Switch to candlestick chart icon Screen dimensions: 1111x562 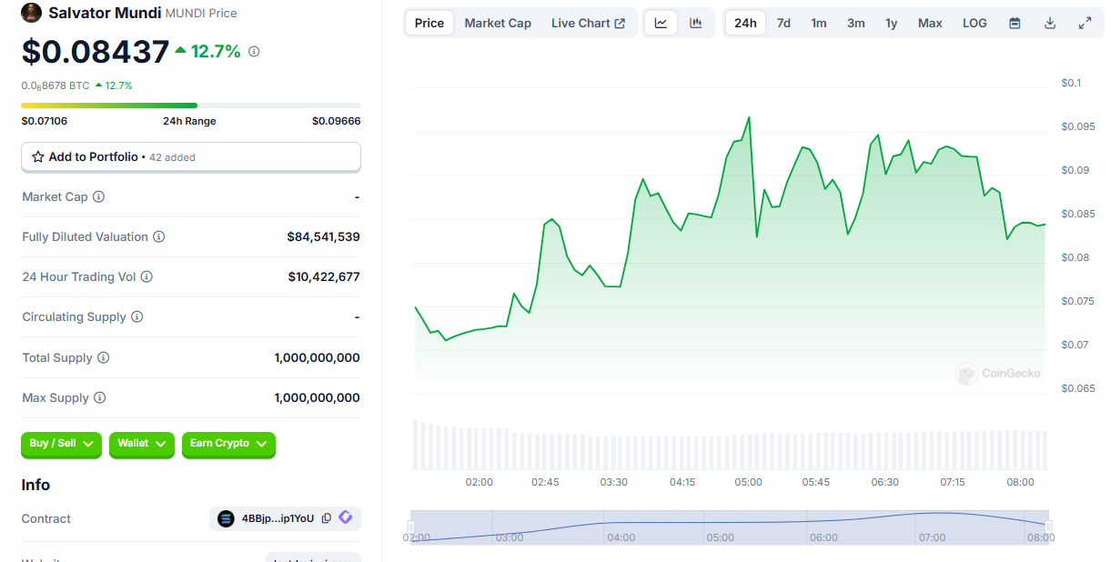[x=696, y=23]
